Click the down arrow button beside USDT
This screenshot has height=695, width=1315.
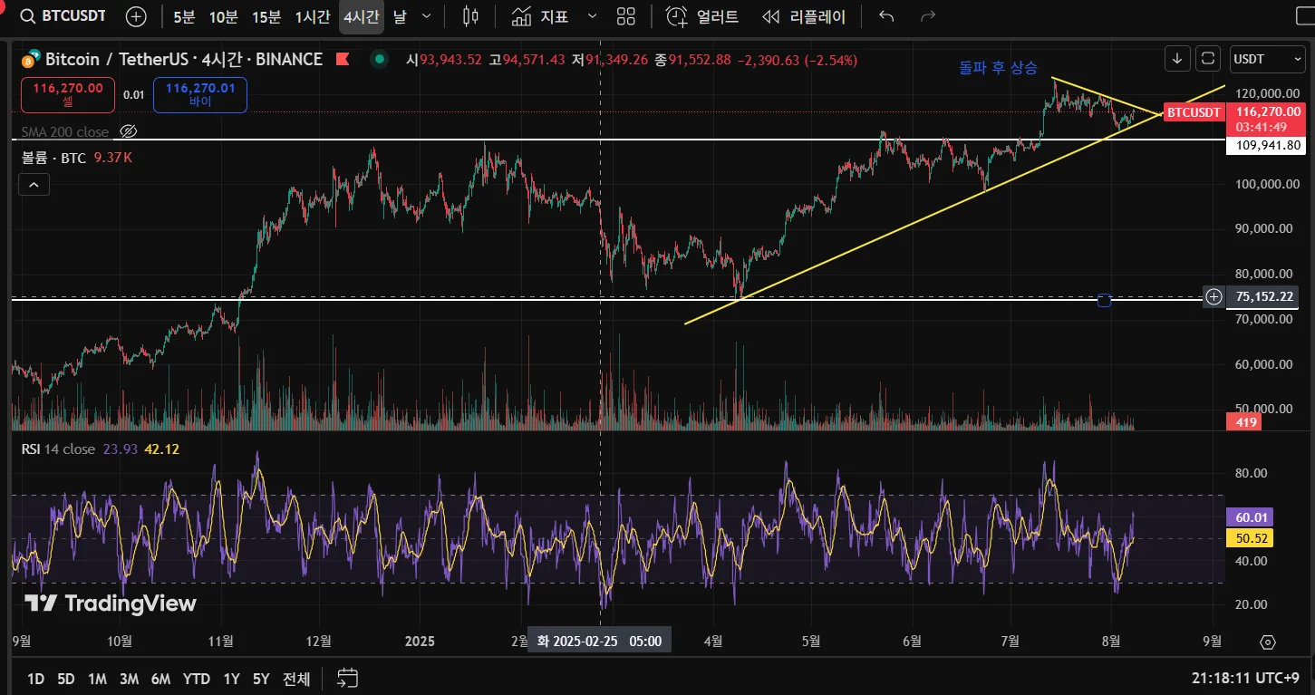pyautogui.click(x=1177, y=59)
